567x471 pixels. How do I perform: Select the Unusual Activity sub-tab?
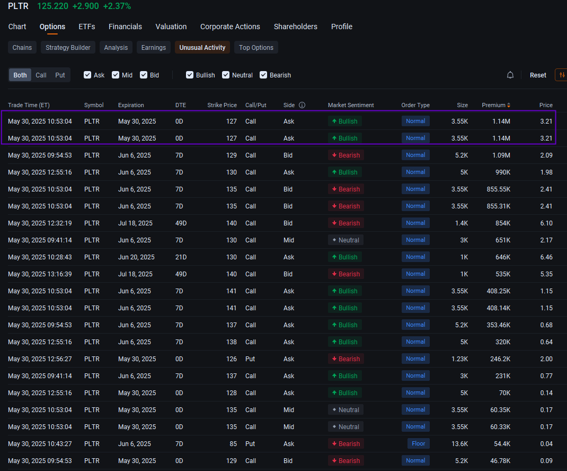202,47
